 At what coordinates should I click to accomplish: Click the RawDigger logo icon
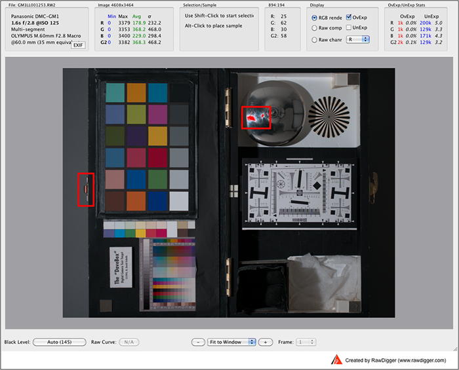(x=336, y=360)
